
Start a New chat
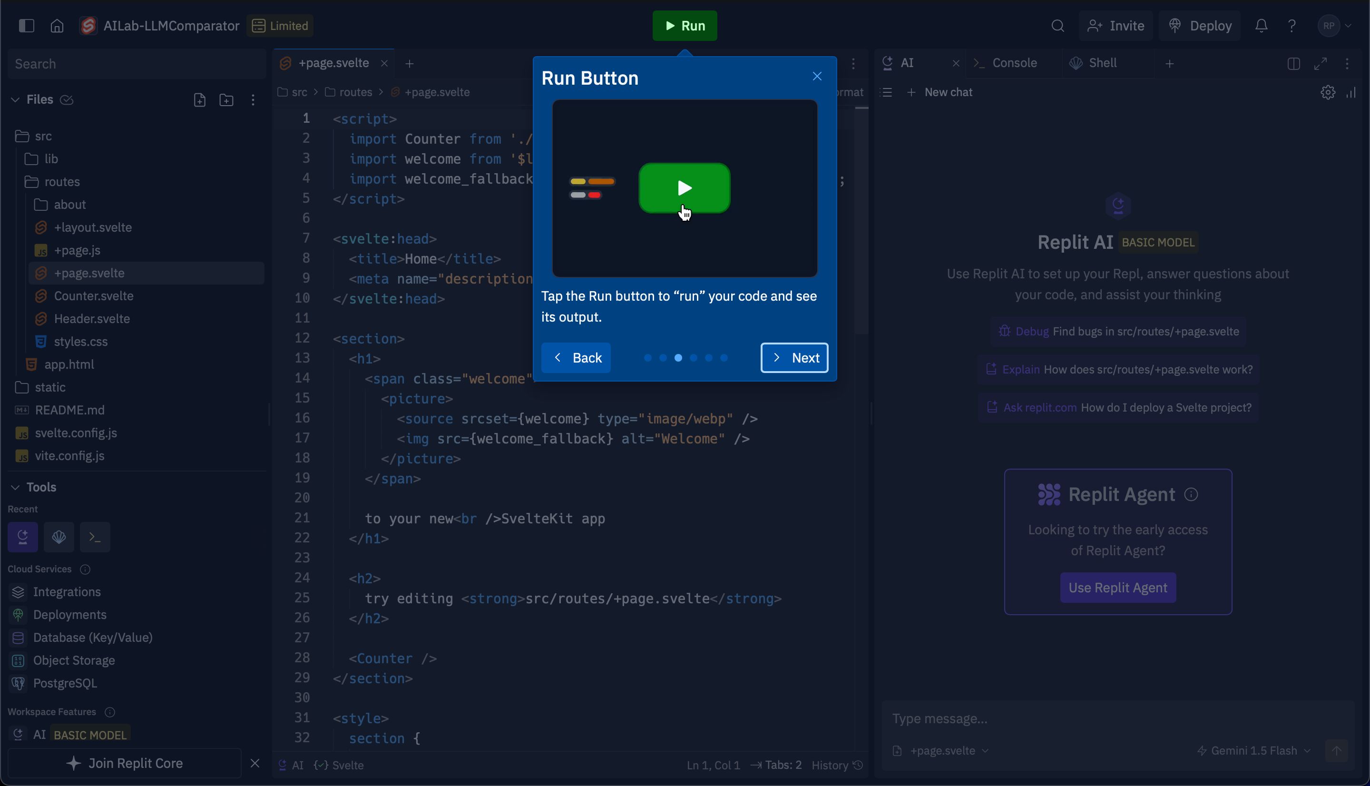pyautogui.click(x=939, y=92)
